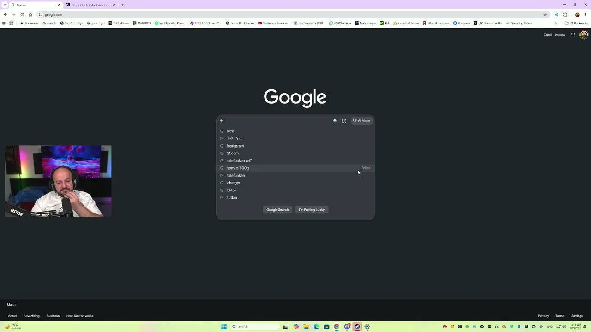Select the 'tiktok' search suggestion
Viewport: 591px width, 332px height.
pos(295,190)
